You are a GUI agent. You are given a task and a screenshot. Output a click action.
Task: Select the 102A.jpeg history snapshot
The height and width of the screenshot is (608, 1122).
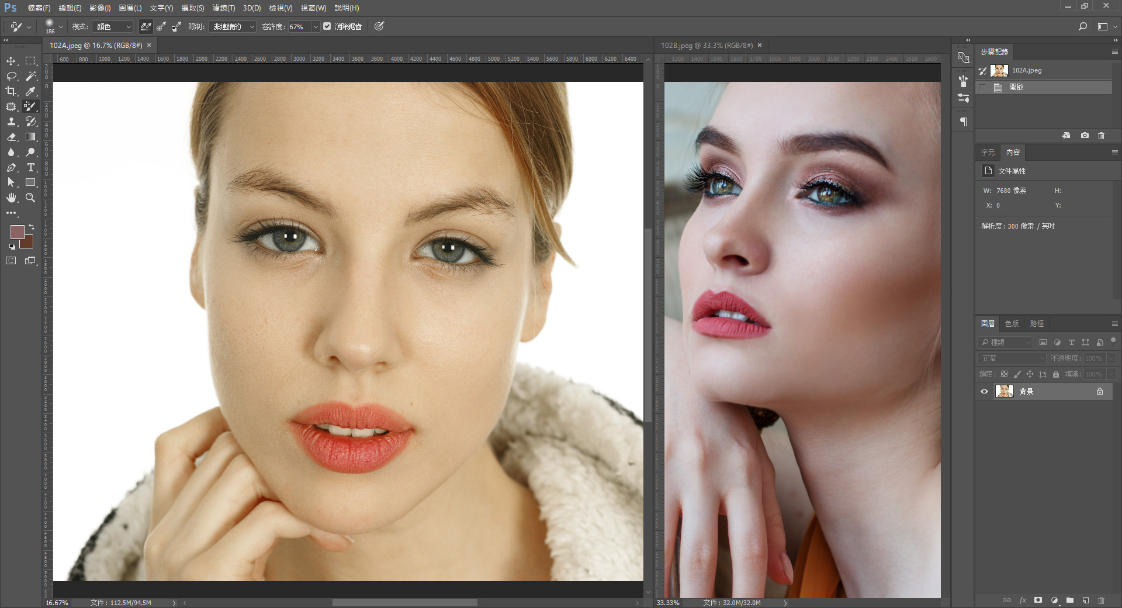1044,71
